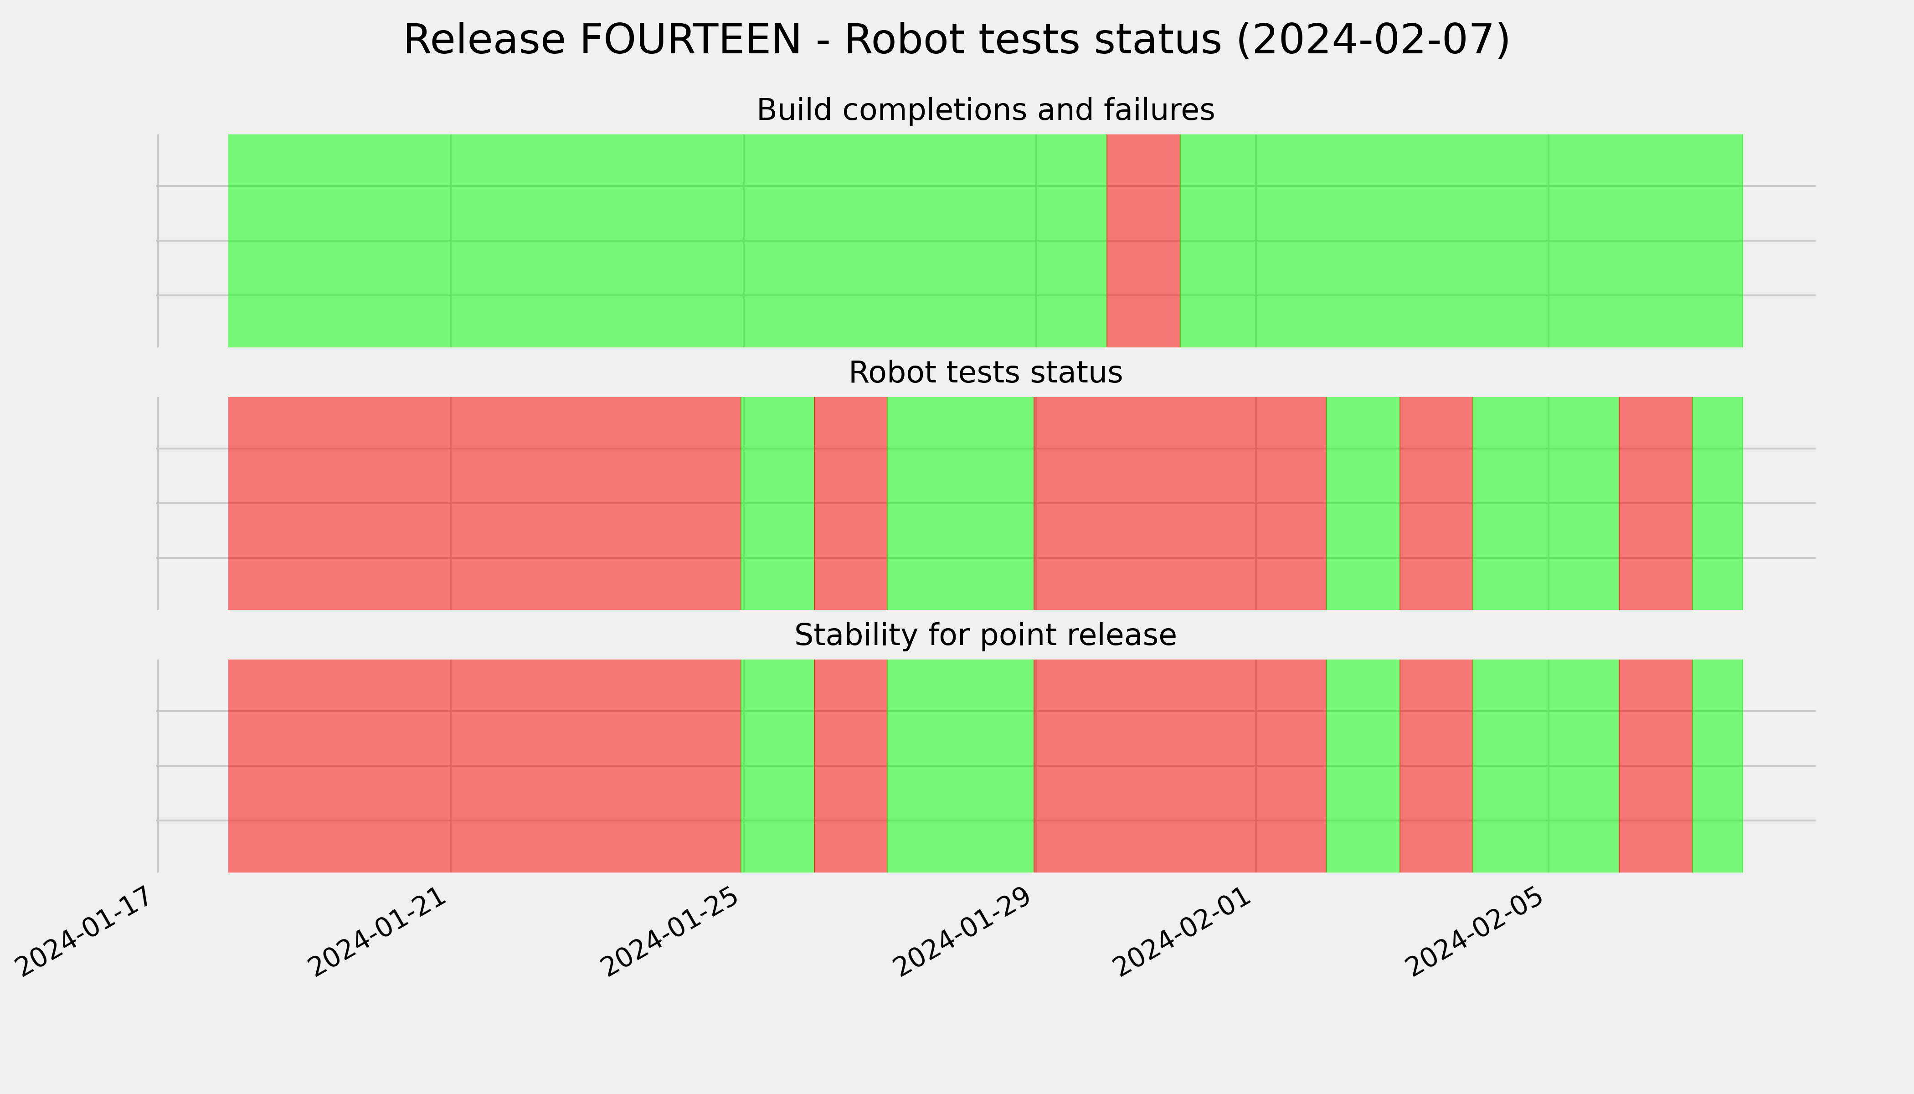Viewport: 1914px width, 1094px height.
Task: Select the first long red block in Robot tests status
Action: coord(484,503)
